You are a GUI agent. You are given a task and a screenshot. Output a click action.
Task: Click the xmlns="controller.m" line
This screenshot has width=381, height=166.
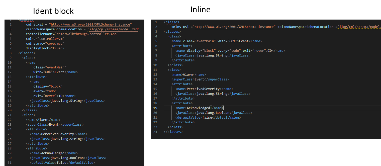tap(45, 39)
